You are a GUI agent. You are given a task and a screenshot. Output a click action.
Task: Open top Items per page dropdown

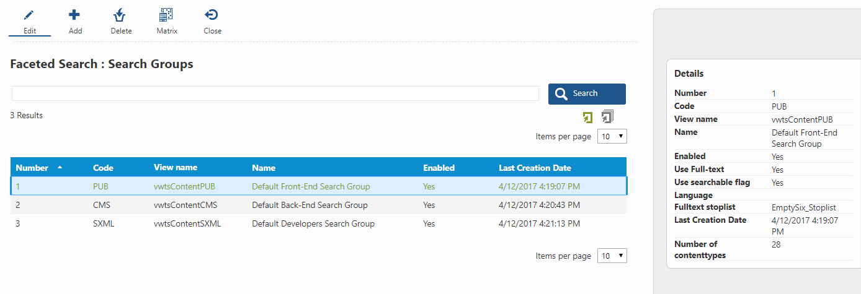click(612, 136)
